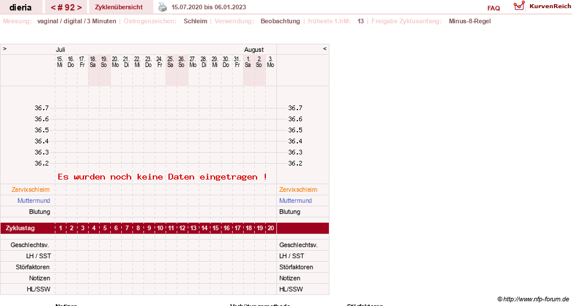The width and height of the screenshot is (572, 306).
Task: Click the Zyklustag row header
Action: click(x=20, y=228)
